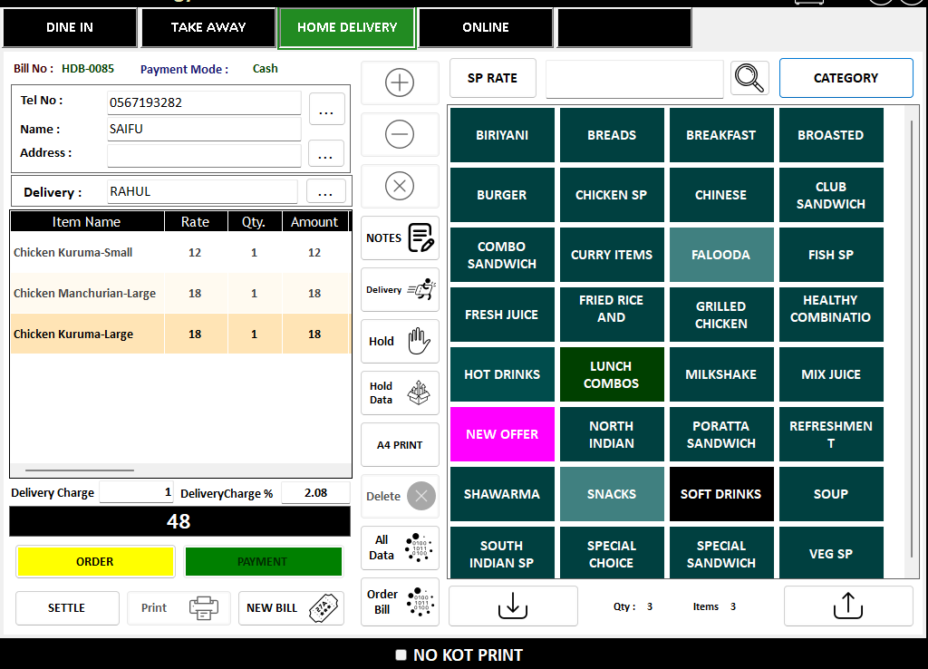
Task: Click the category grid vertical scrollbar
Action: [x=912, y=337]
